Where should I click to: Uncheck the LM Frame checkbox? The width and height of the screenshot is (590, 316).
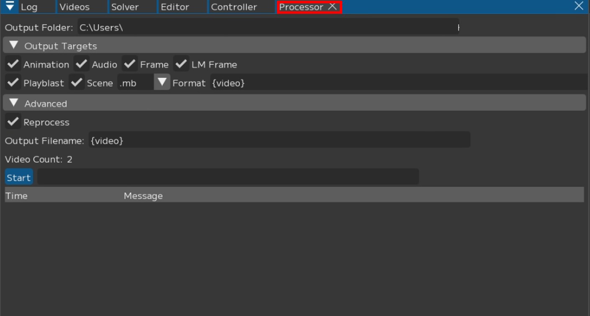click(181, 64)
